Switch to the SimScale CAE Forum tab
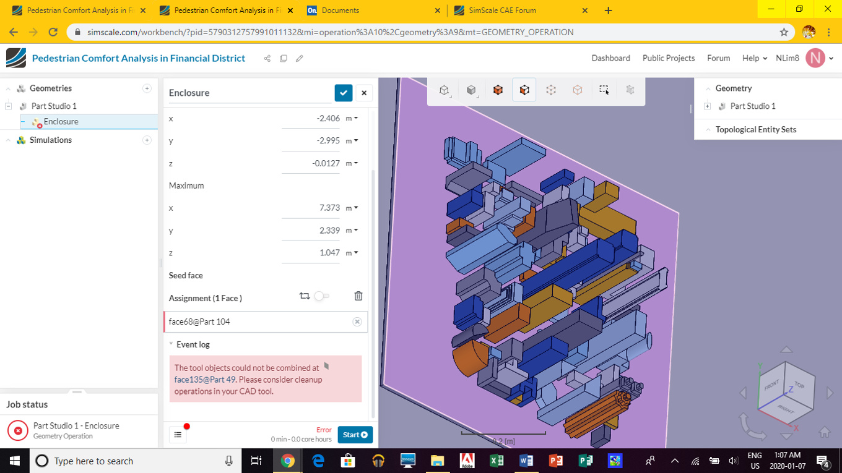This screenshot has width=842, height=473. pyautogui.click(x=521, y=11)
